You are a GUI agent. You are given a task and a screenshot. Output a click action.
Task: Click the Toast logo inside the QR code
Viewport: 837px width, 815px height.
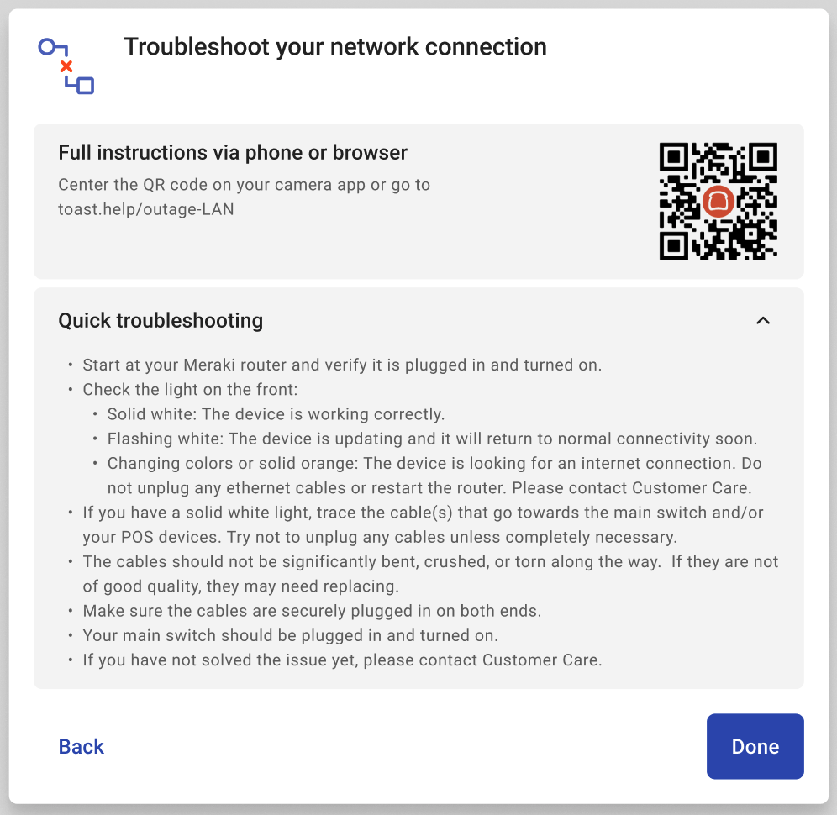719,202
